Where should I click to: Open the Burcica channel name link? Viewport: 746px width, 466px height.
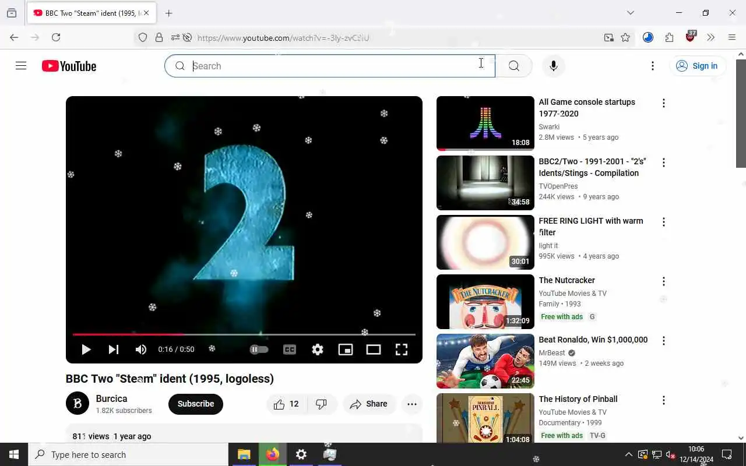(111, 399)
